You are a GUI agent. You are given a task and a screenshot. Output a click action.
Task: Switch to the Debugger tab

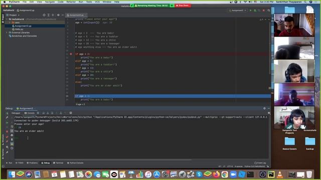pos(16,113)
